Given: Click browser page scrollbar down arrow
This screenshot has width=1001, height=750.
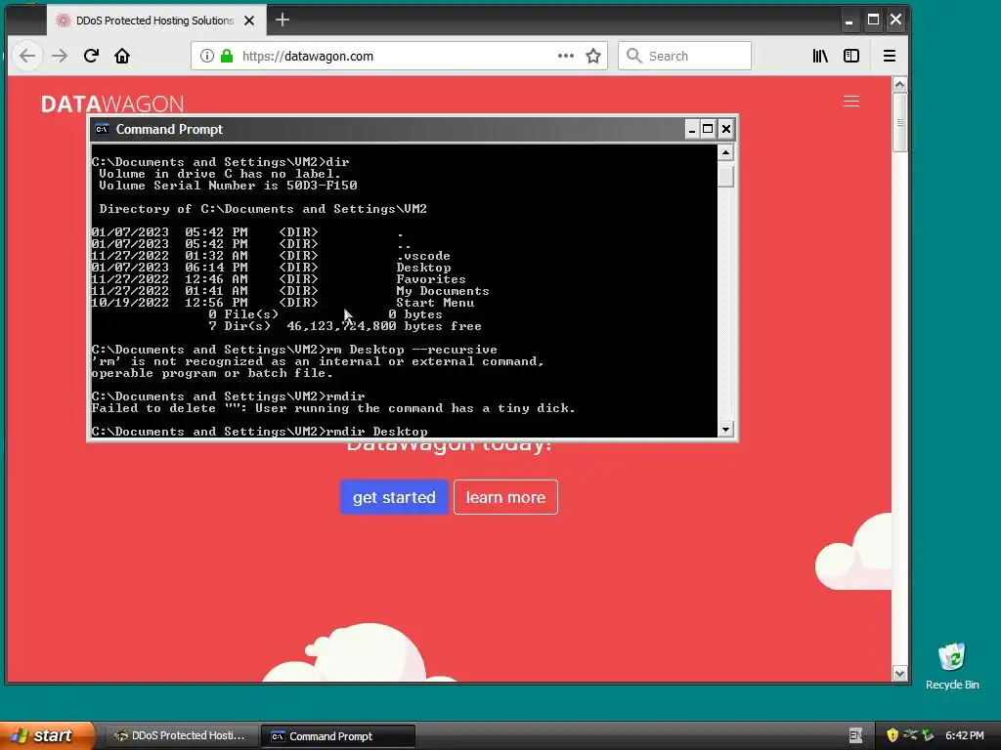Looking at the screenshot, I should (899, 674).
